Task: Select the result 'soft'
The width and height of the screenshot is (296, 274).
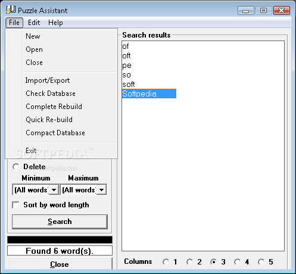Action: [x=129, y=85]
